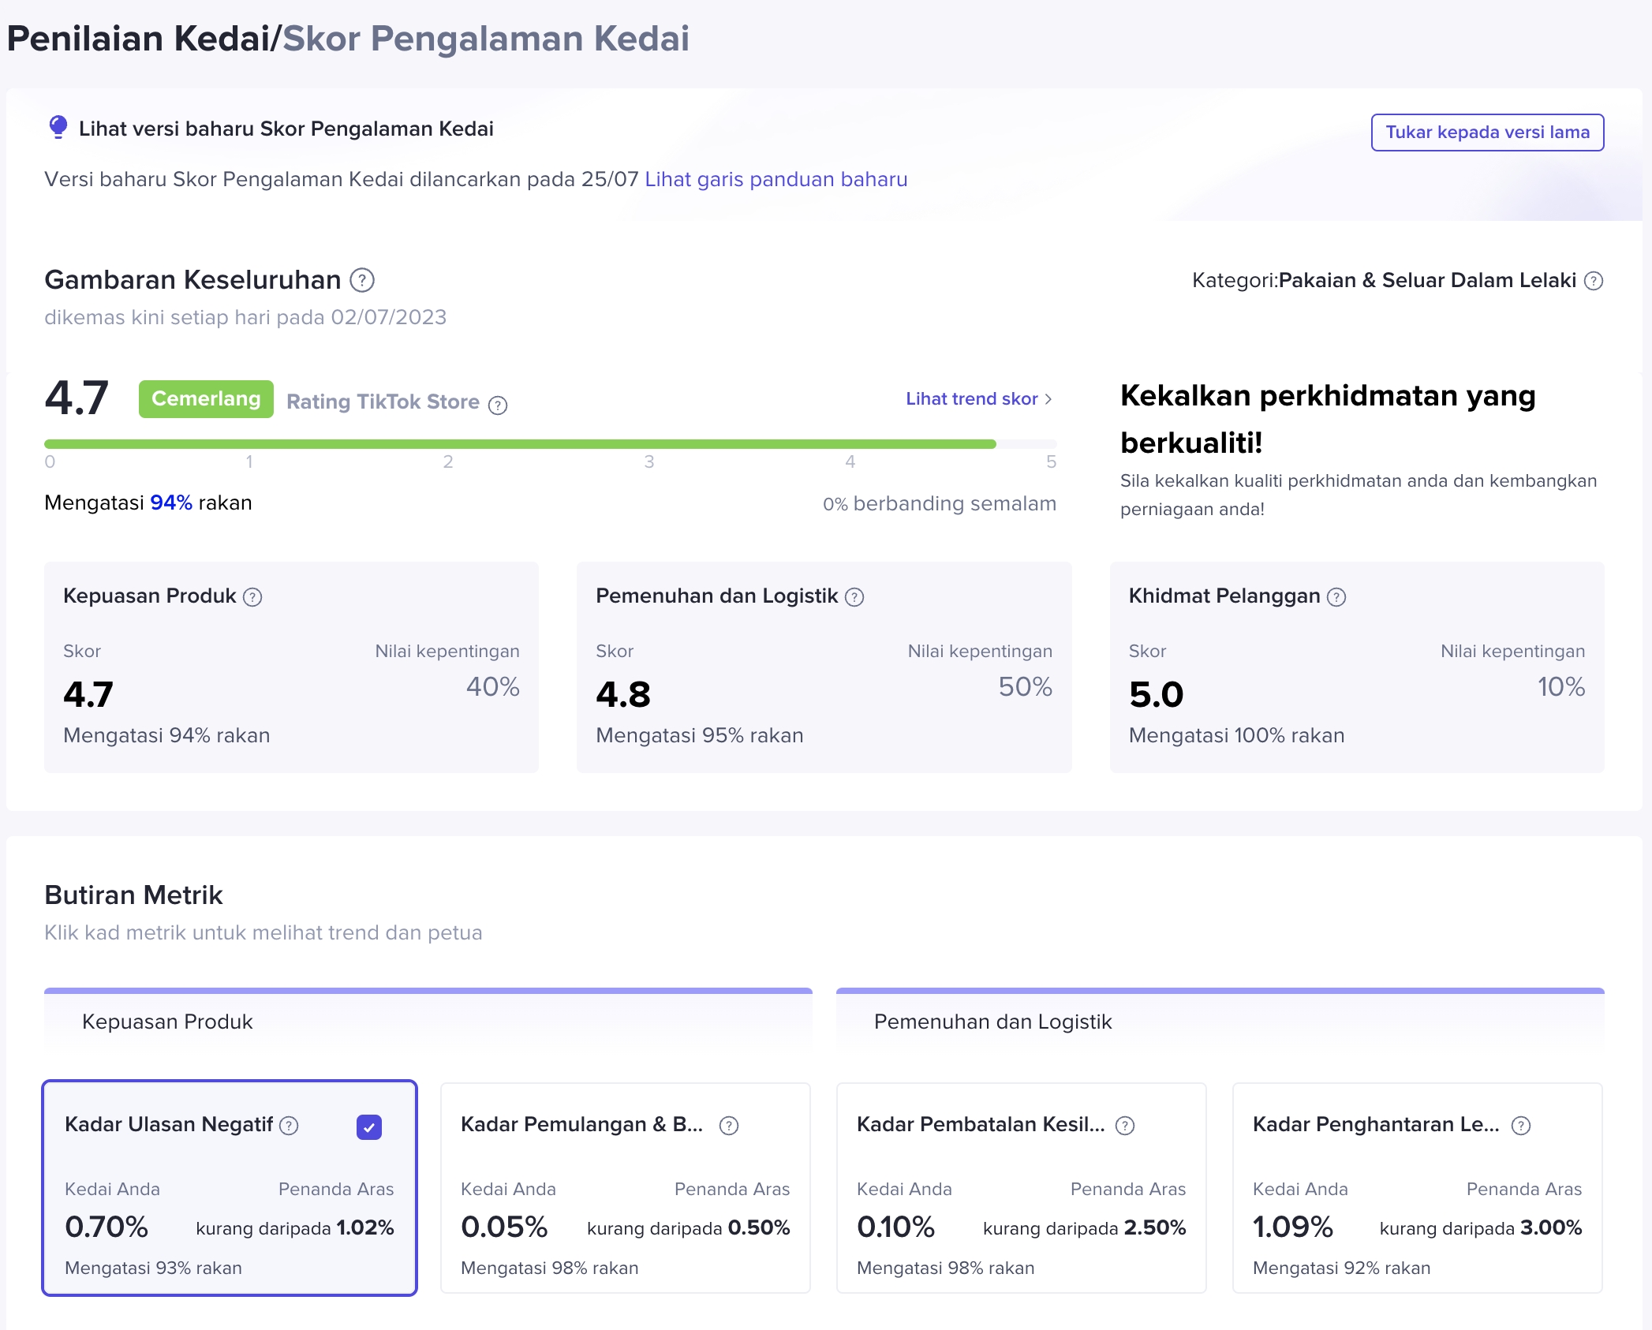The width and height of the screenshot is (1652, 1330).
Task: Open Lihat garis panduan baharu link
Action: (776, 179)
